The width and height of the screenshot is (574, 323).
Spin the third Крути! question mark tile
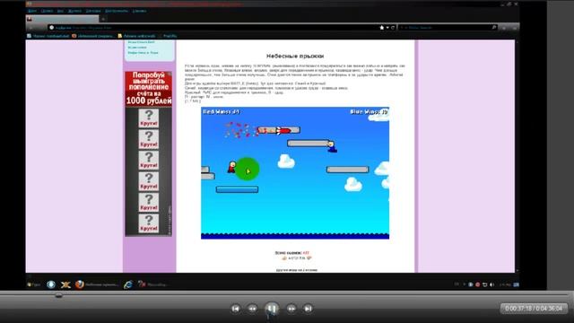pos(149,161)
